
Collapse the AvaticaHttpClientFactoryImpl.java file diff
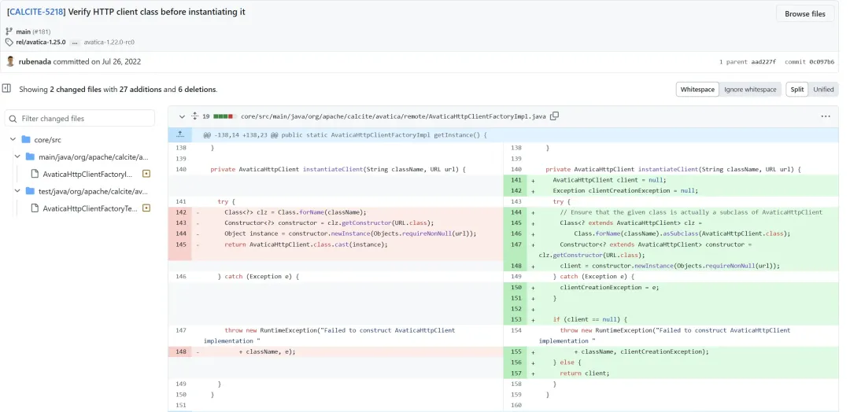(182, 116)
